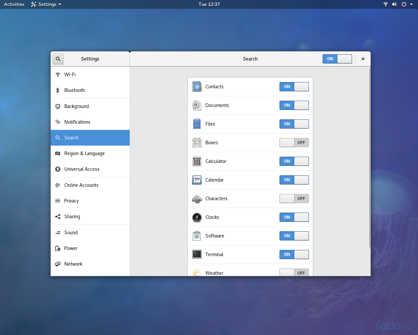Screen dimensions: 418x335
Task: Click the Bluetooth icon in the sidebar
Action: point(58,90)
